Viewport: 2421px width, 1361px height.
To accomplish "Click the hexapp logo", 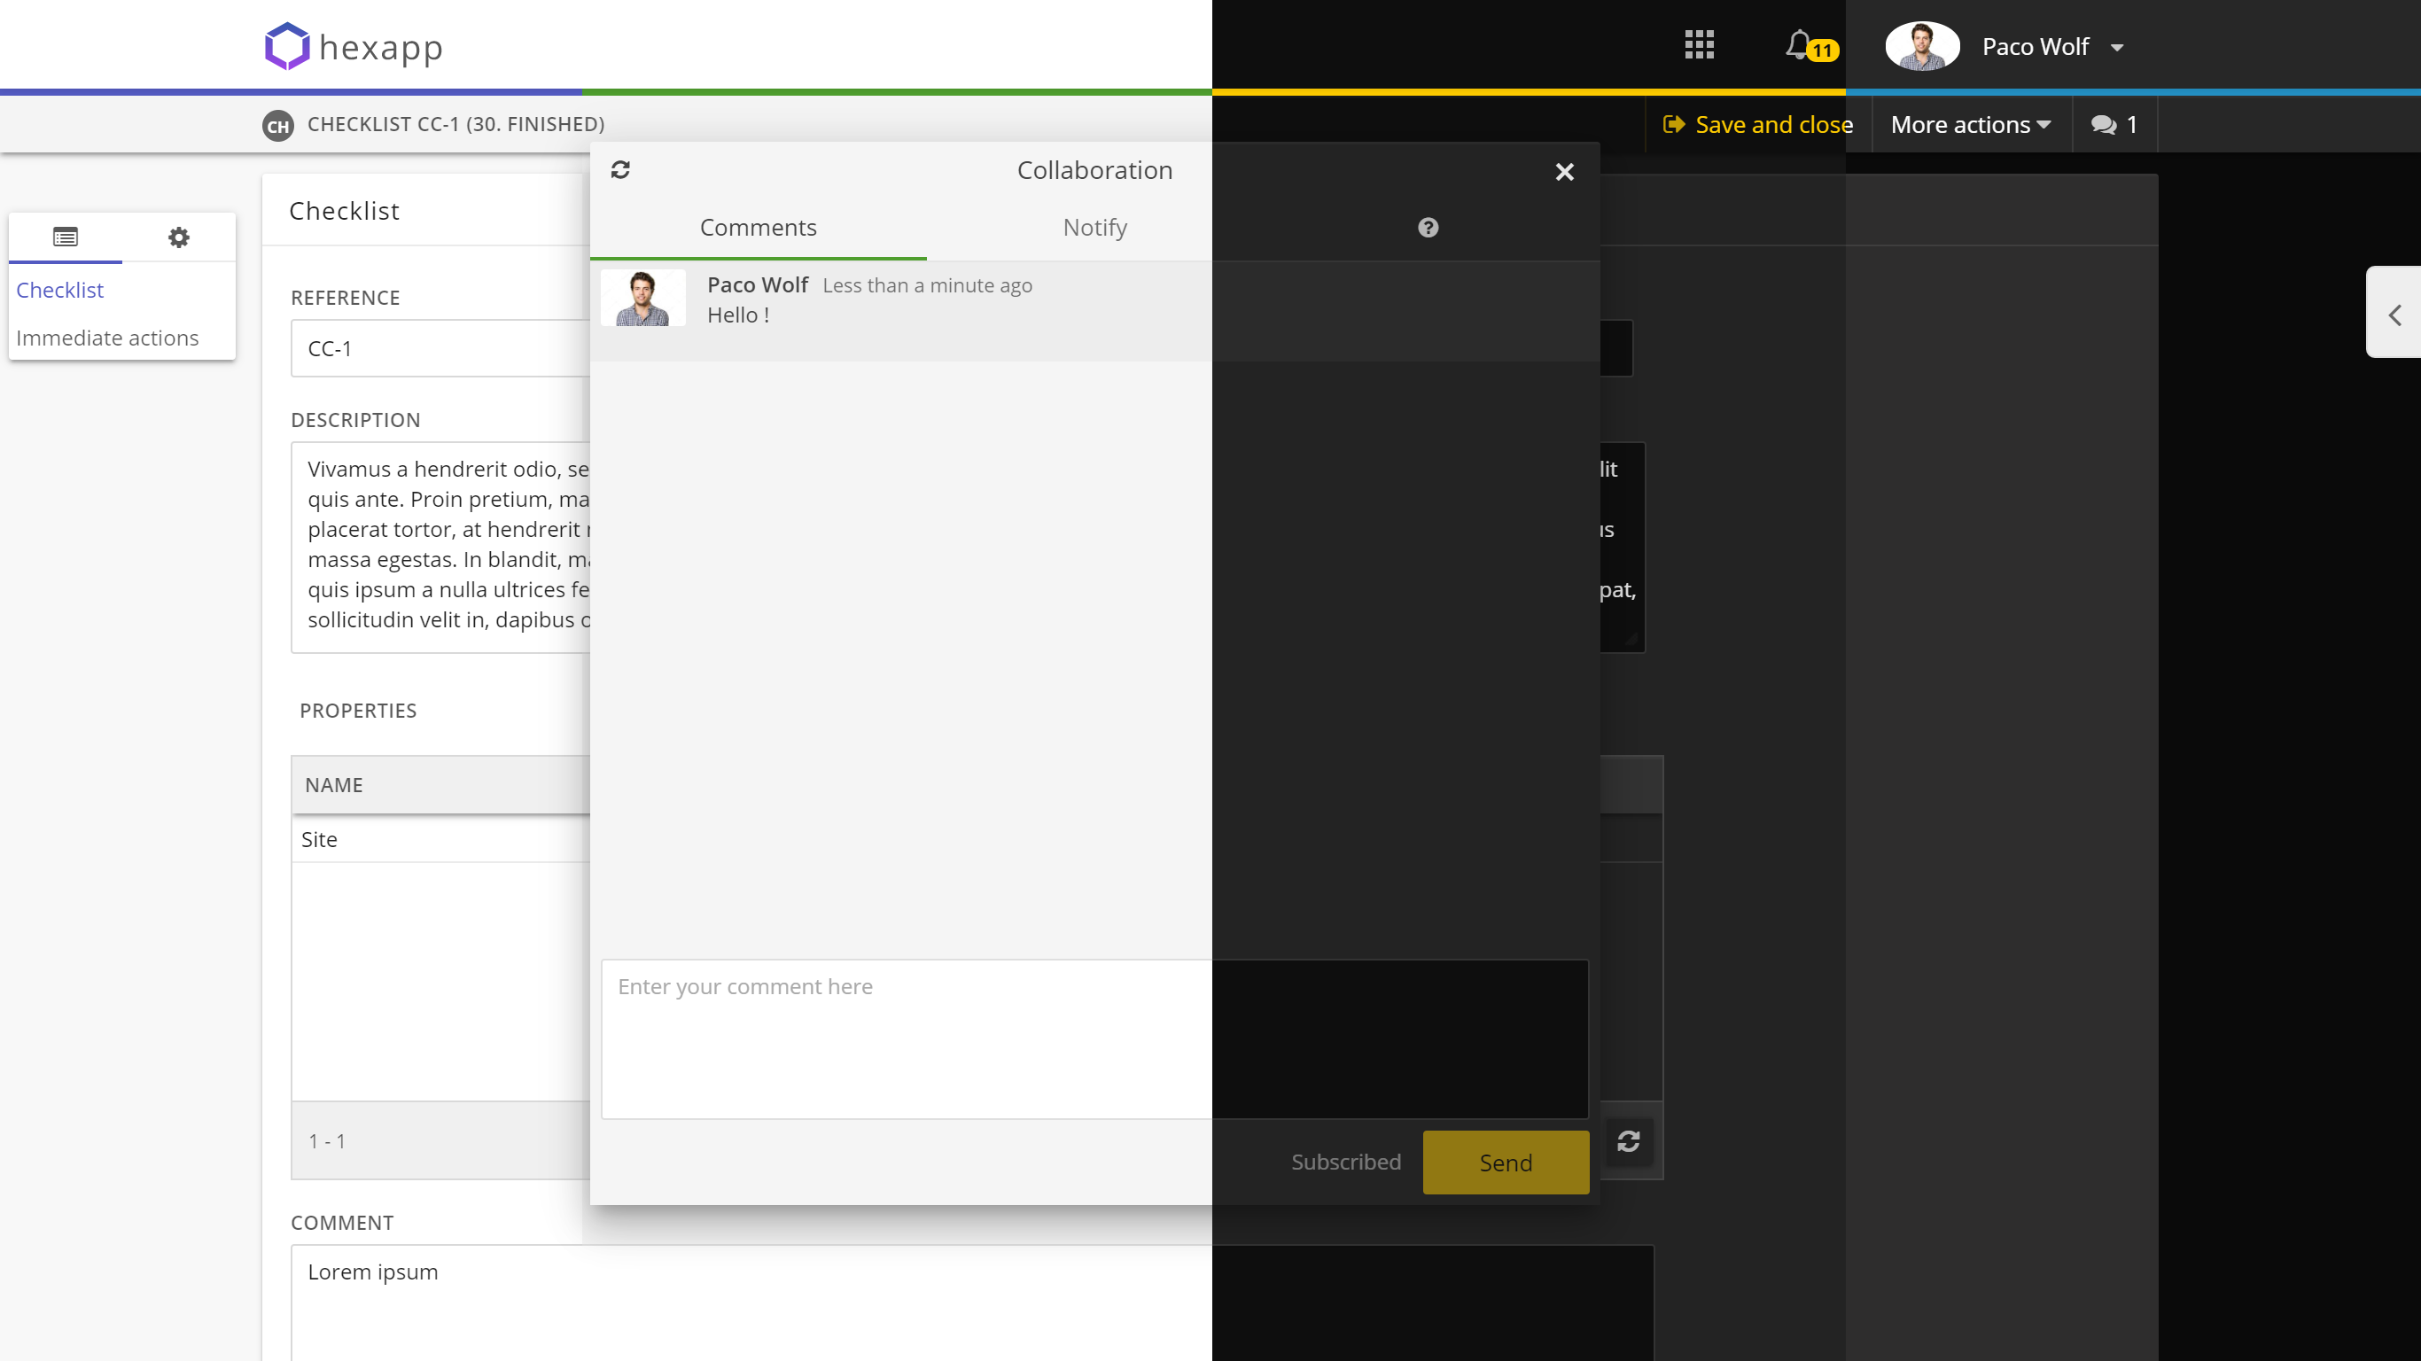I will (x=354, y=46).
